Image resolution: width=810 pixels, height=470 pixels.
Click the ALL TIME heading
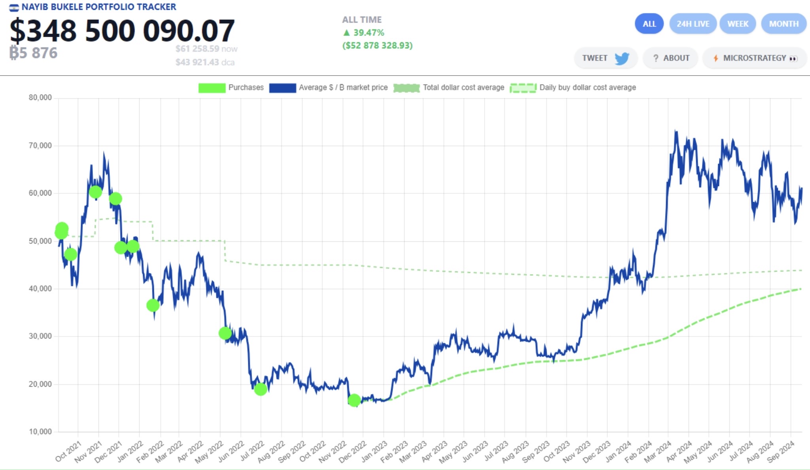[362, 20]
